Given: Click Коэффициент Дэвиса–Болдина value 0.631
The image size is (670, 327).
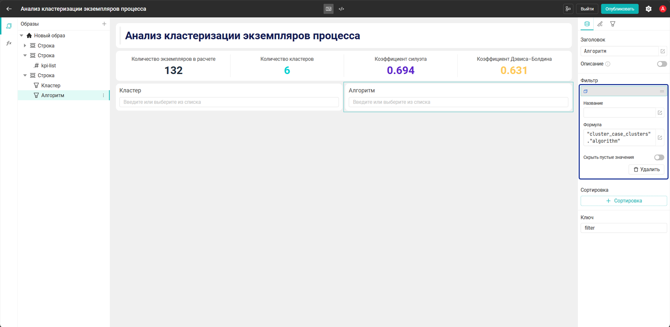Looking at the screenshot, I should [x=514, y=71].
